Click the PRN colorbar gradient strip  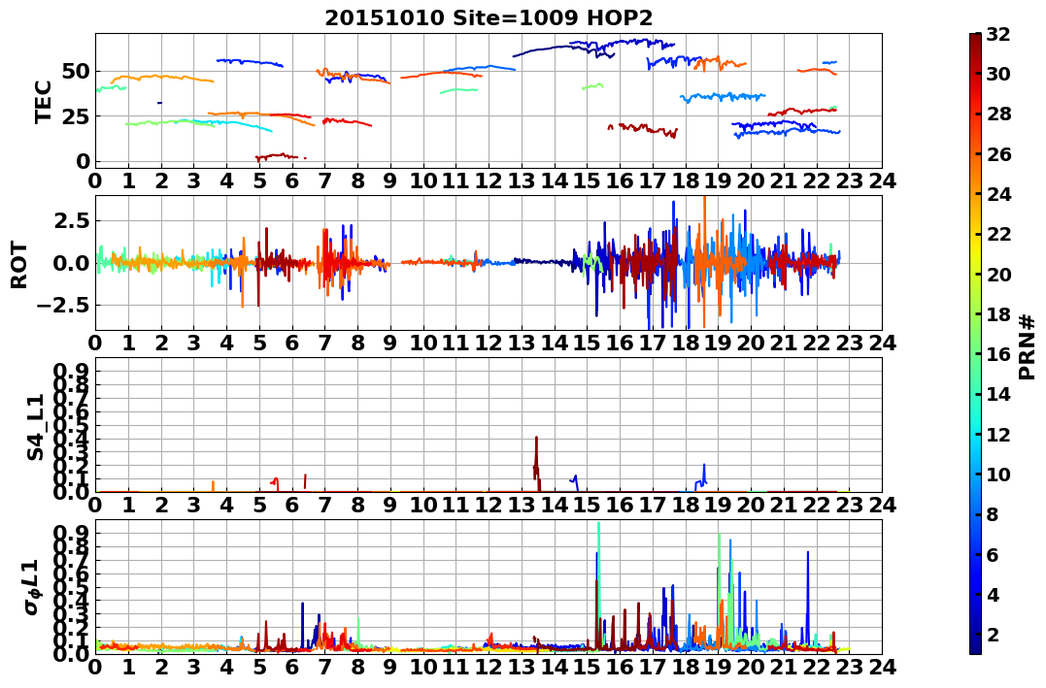(x=975, y=344)
